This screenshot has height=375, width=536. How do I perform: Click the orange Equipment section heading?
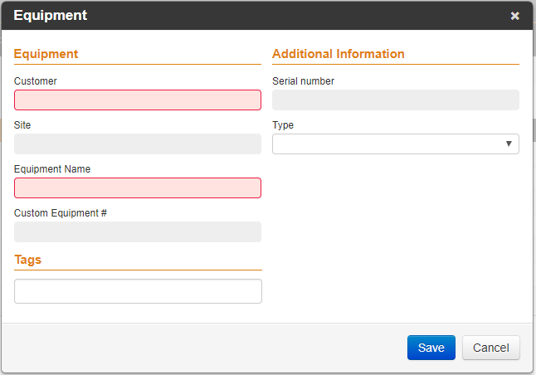point(46,54)
